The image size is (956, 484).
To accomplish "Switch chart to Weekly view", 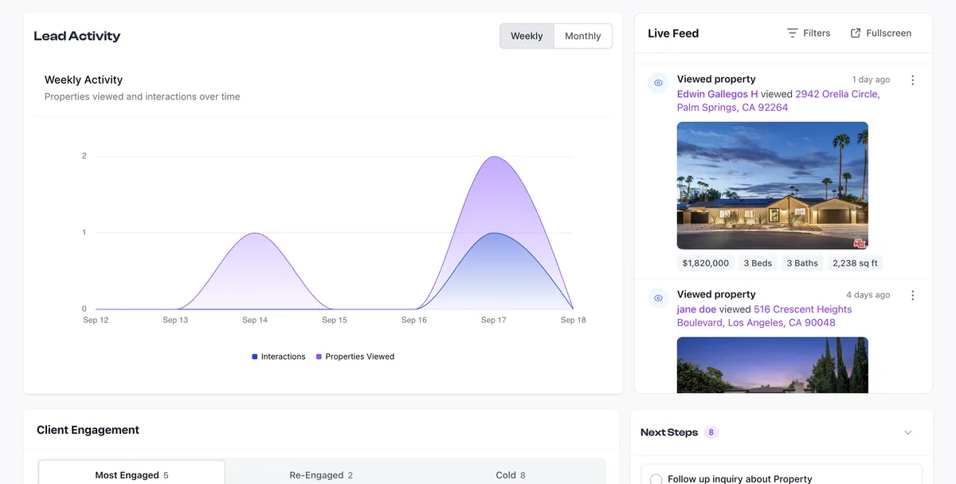I will coord(527,36).
